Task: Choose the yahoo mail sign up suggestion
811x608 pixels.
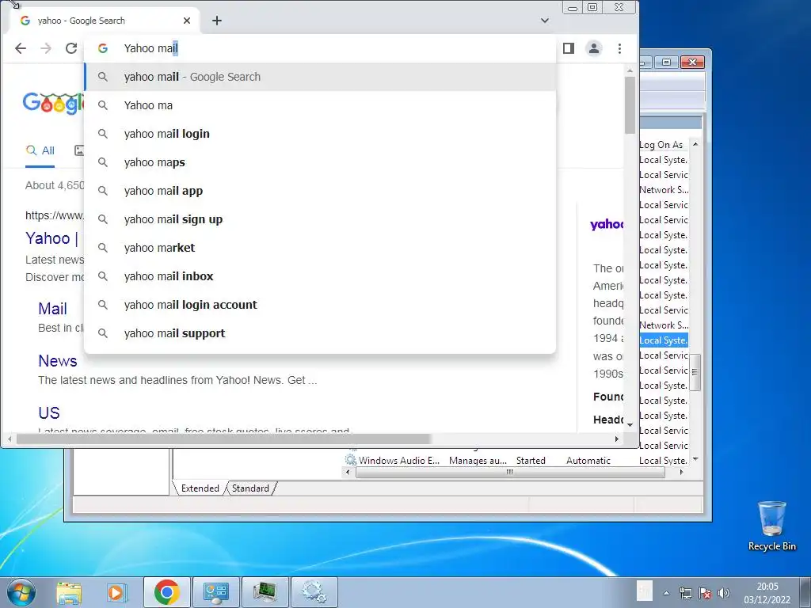Action: [x=320, y=219]
